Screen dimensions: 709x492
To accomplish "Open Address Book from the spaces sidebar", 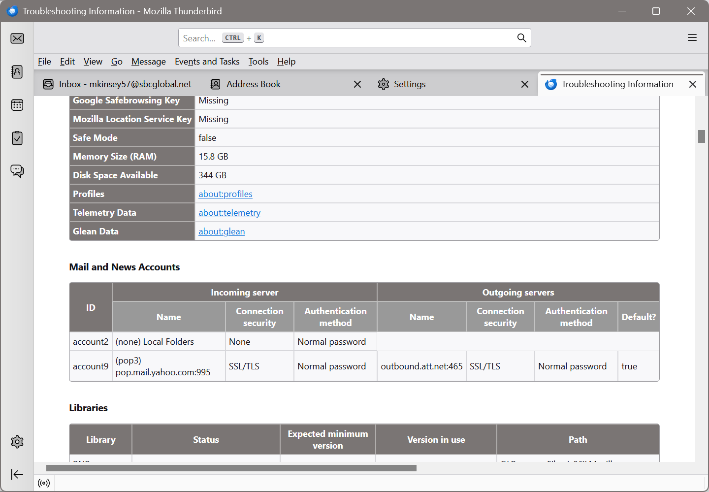I will click(x=17, y=72).
